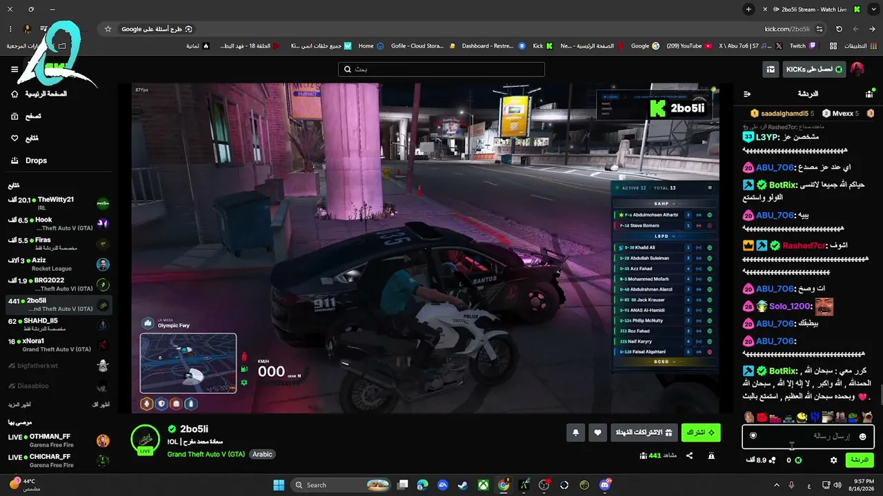
Task: Bookmark this page with the star icon
Action: pos(108,29)
